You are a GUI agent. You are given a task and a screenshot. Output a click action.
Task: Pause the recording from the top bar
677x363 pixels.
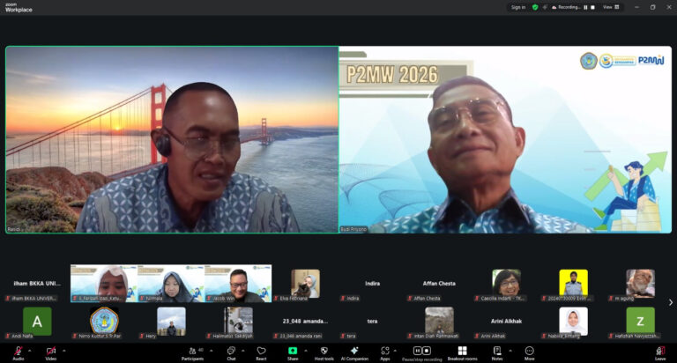point(584,7)
